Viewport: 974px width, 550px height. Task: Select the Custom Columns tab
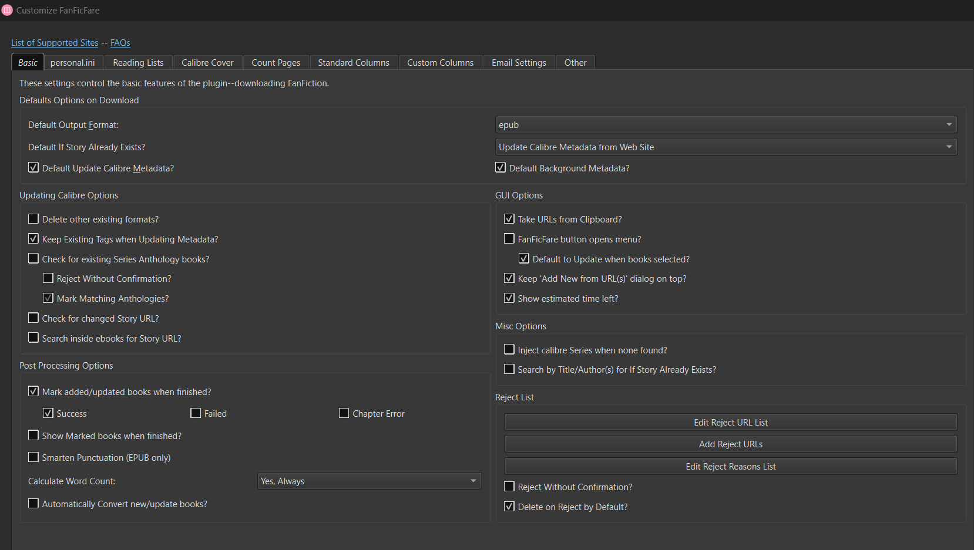tap(440, 63)
